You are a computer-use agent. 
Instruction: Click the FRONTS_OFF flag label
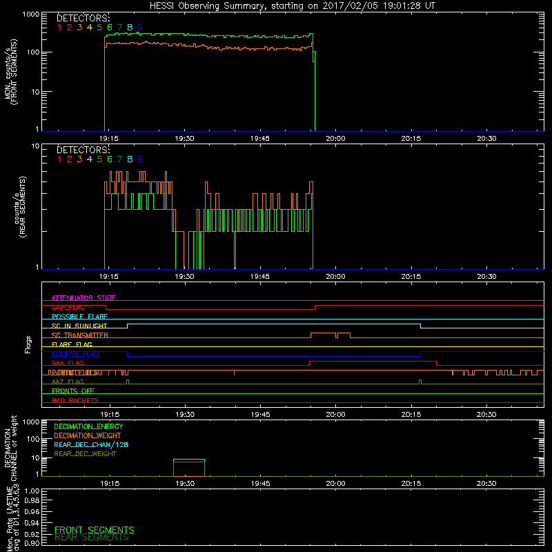pos(73,391)
